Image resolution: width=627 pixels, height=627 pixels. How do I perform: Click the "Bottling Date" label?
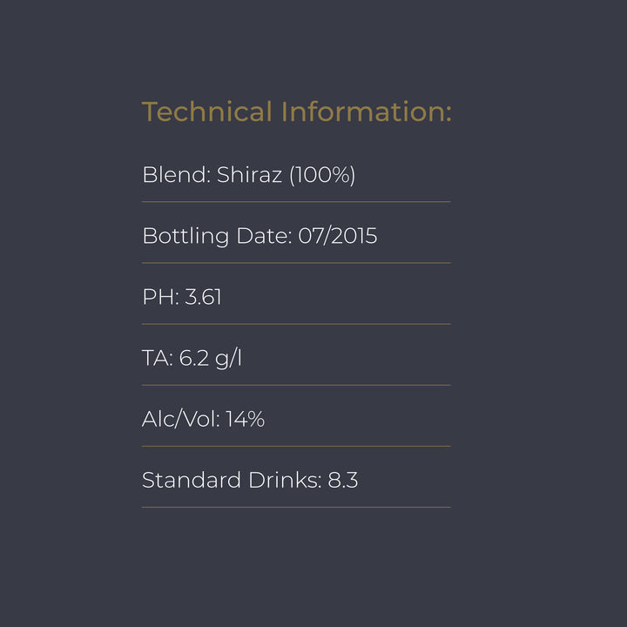(216, 236)
